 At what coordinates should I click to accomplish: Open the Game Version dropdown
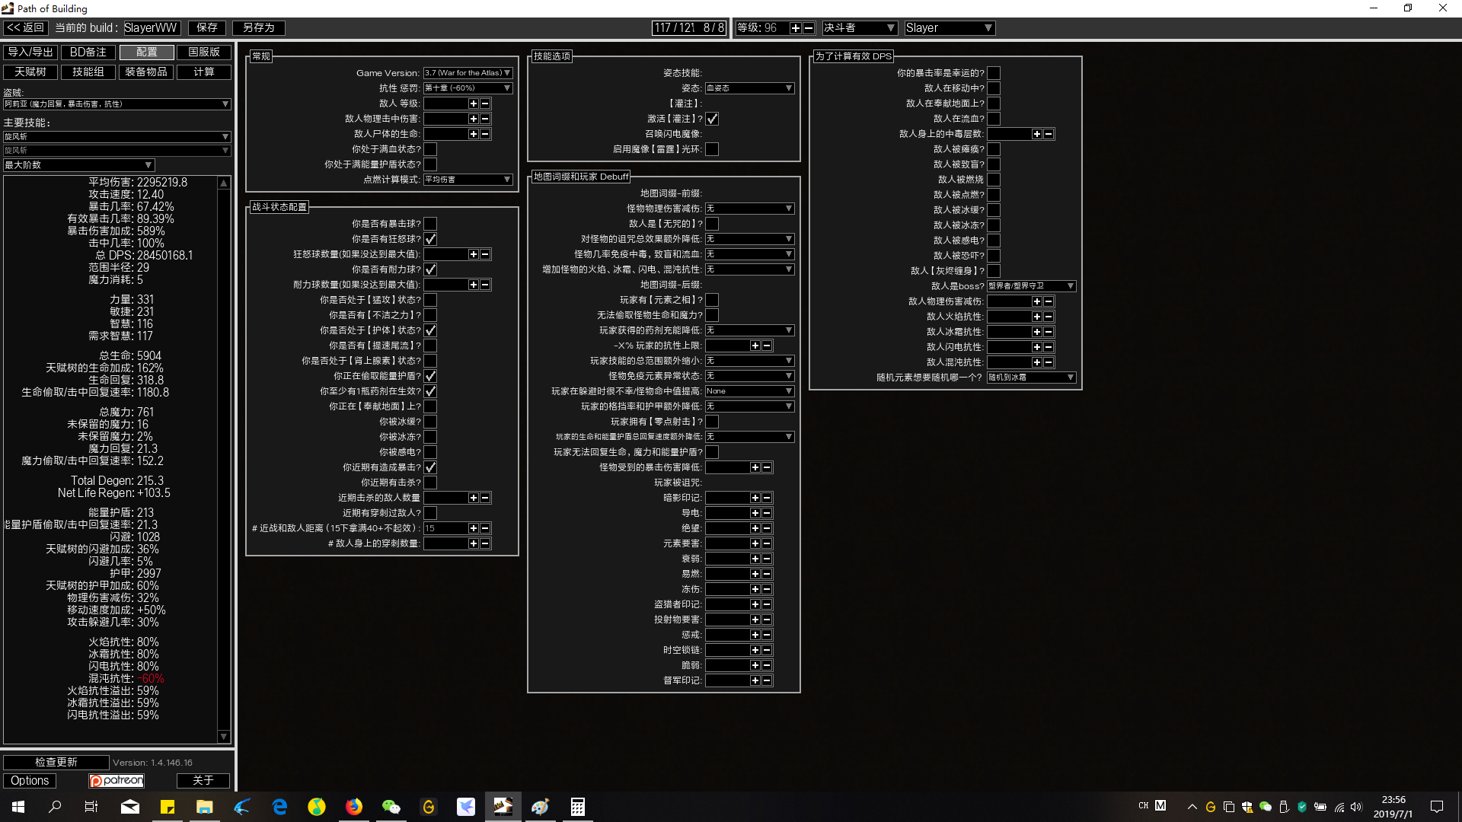468,73
